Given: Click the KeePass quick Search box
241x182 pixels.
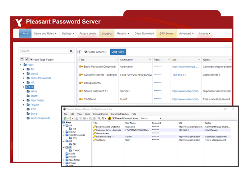Looking at the screenshot, I should (150, 118).
